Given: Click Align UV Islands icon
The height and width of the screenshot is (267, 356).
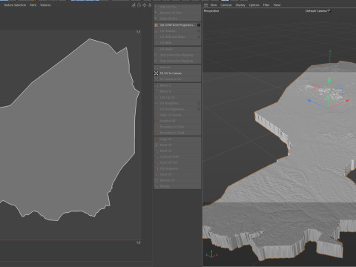Looking at the screenshot, I should (156, 115).
